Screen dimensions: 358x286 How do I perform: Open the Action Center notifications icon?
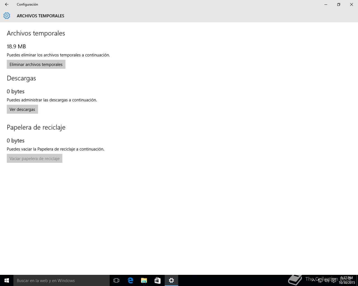pyautogui.click(x=334, y=280)
